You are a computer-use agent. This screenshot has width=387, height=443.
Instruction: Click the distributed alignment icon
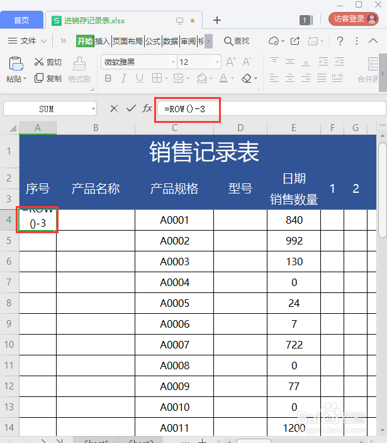337,78
